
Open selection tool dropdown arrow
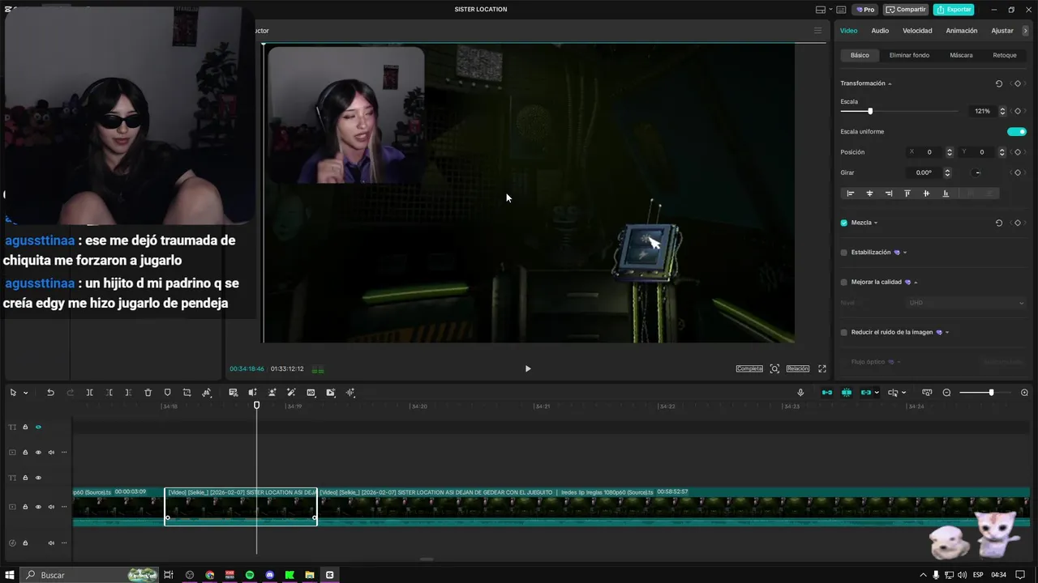[26, 393]
